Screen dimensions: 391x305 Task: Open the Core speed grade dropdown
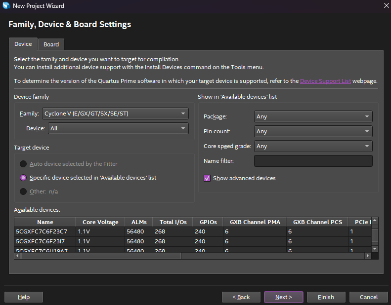pyautogui.click(x=313, y=146)
